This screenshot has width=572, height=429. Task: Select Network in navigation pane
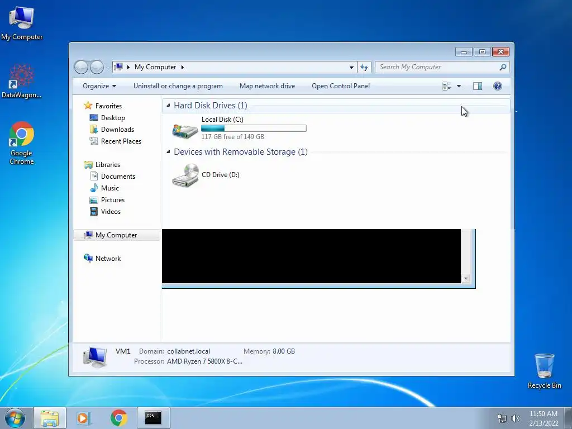tap(108, 258)
